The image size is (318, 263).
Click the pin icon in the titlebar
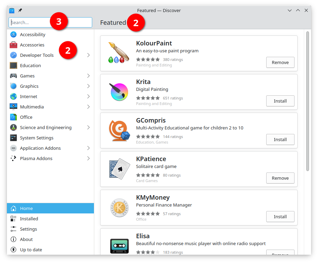20,10
